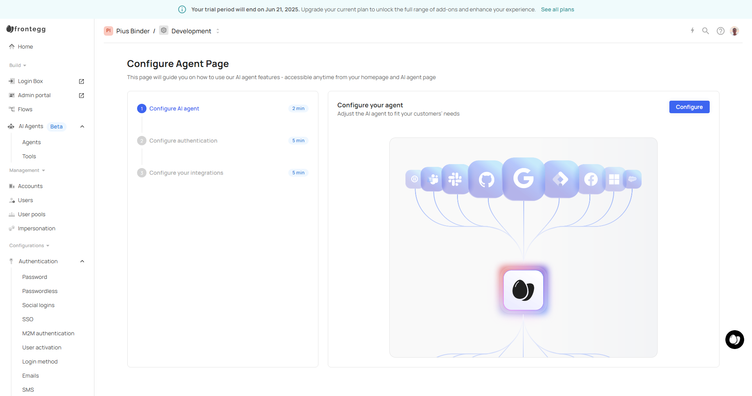Follow the See all plans link
The height and width of the screenshot is (396, 752).
[557, 9]
